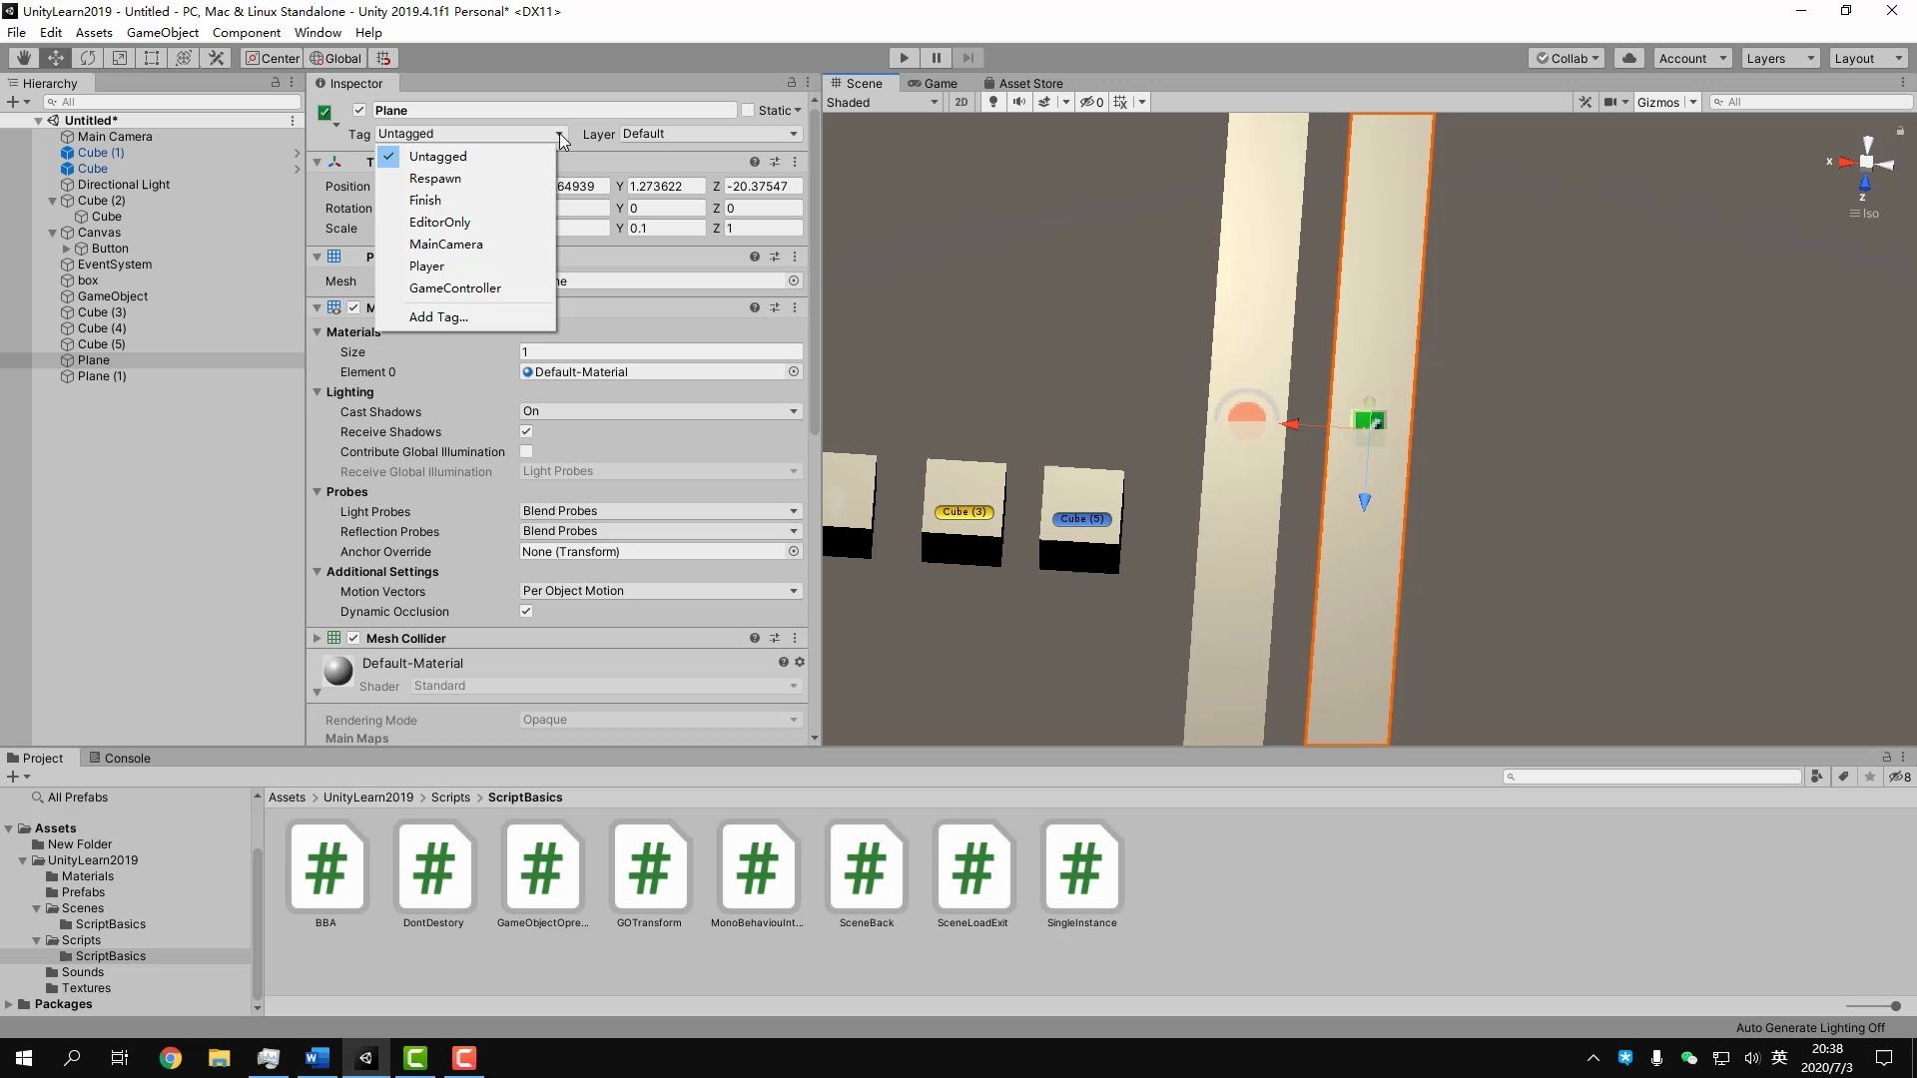Select the SceneLoadExit script
This screenshot has width=1917, height=1078.
[972, 868]
